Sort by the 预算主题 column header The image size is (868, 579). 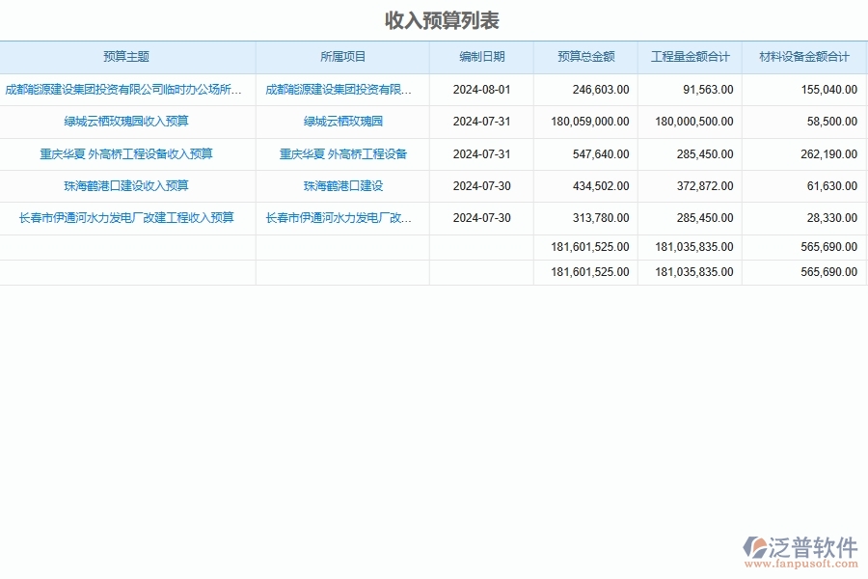click(x=128, y=56)
